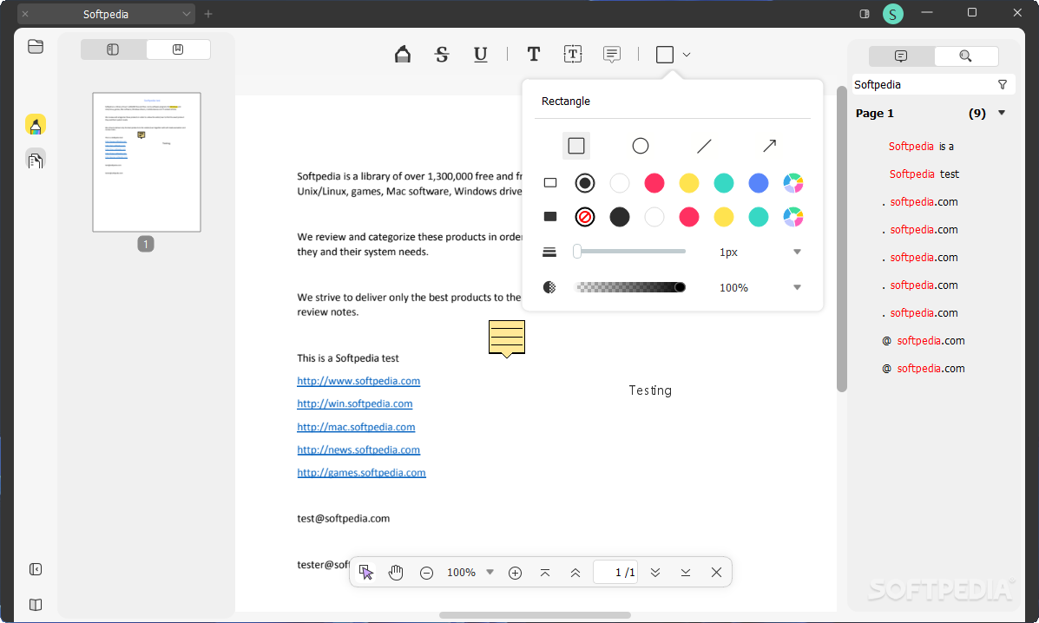Screen dimensions: 1039x623
Task: Activate the select cursor tool
Action: [365, 573]
